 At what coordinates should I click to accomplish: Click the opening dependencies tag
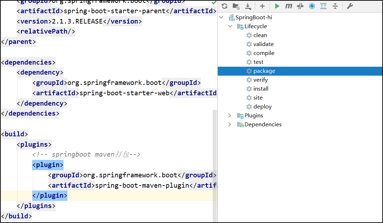tap(28, 62)
